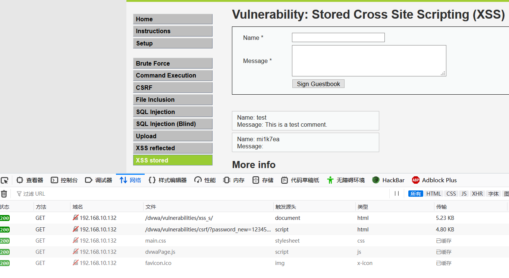Image resolution: width=509 pixels, height=278 pixels.
Task: Open the Storage (存储) panel
Action: 263,180
